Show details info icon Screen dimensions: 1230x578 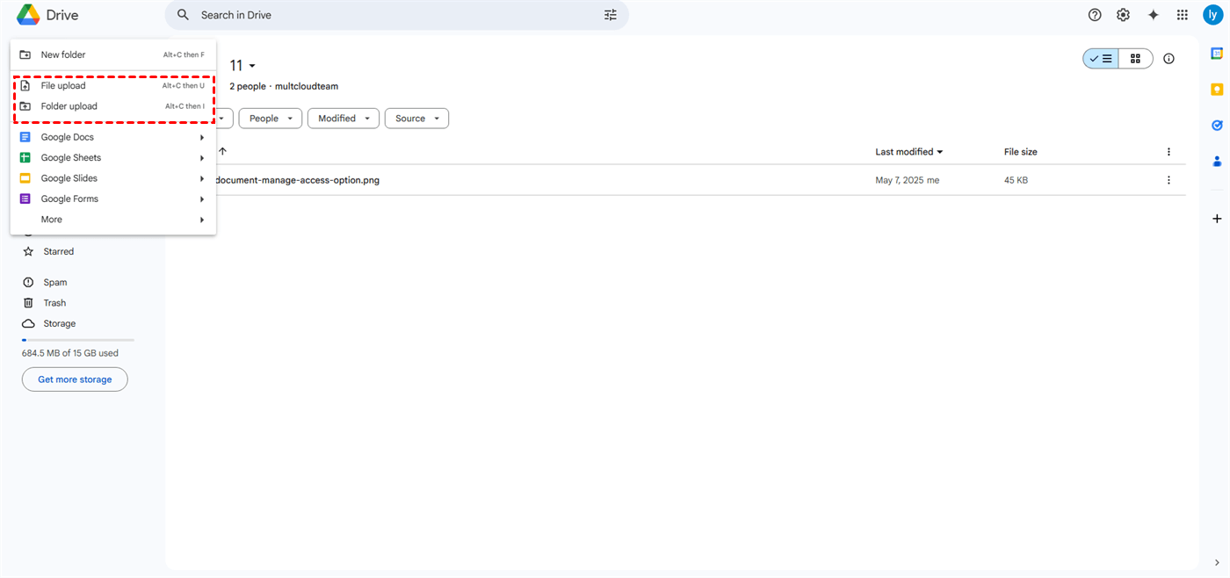point(1168,59)
